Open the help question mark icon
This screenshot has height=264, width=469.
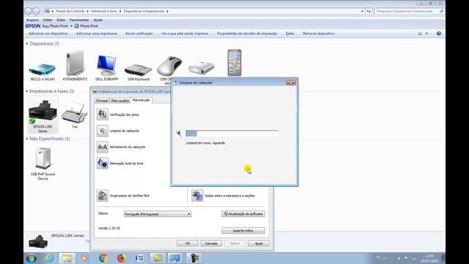point(438,34)
